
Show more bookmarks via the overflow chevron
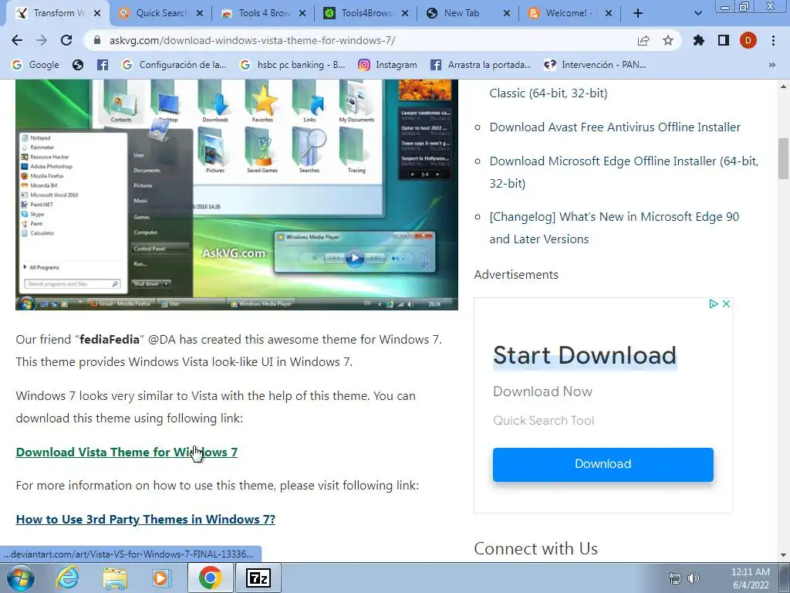click(771, 65)
